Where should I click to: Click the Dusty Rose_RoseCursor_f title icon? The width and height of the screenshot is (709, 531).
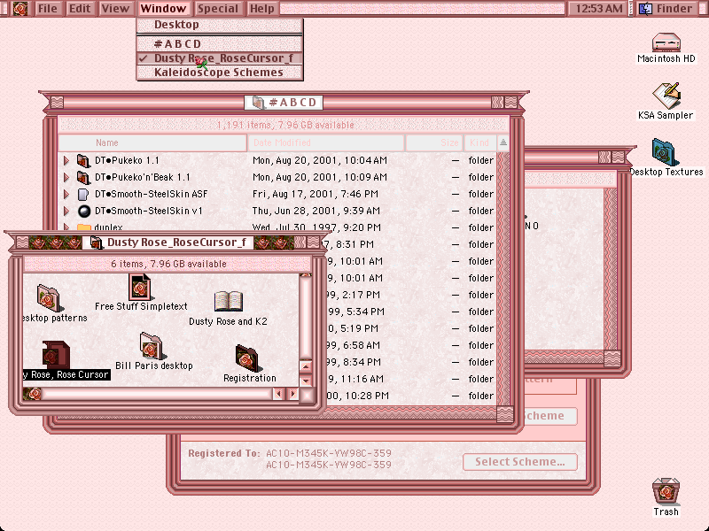point(97,242)
